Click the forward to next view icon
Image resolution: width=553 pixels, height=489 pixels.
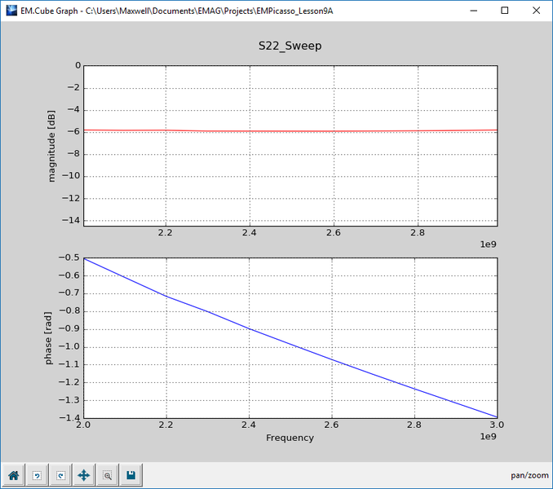coord(60,475)
